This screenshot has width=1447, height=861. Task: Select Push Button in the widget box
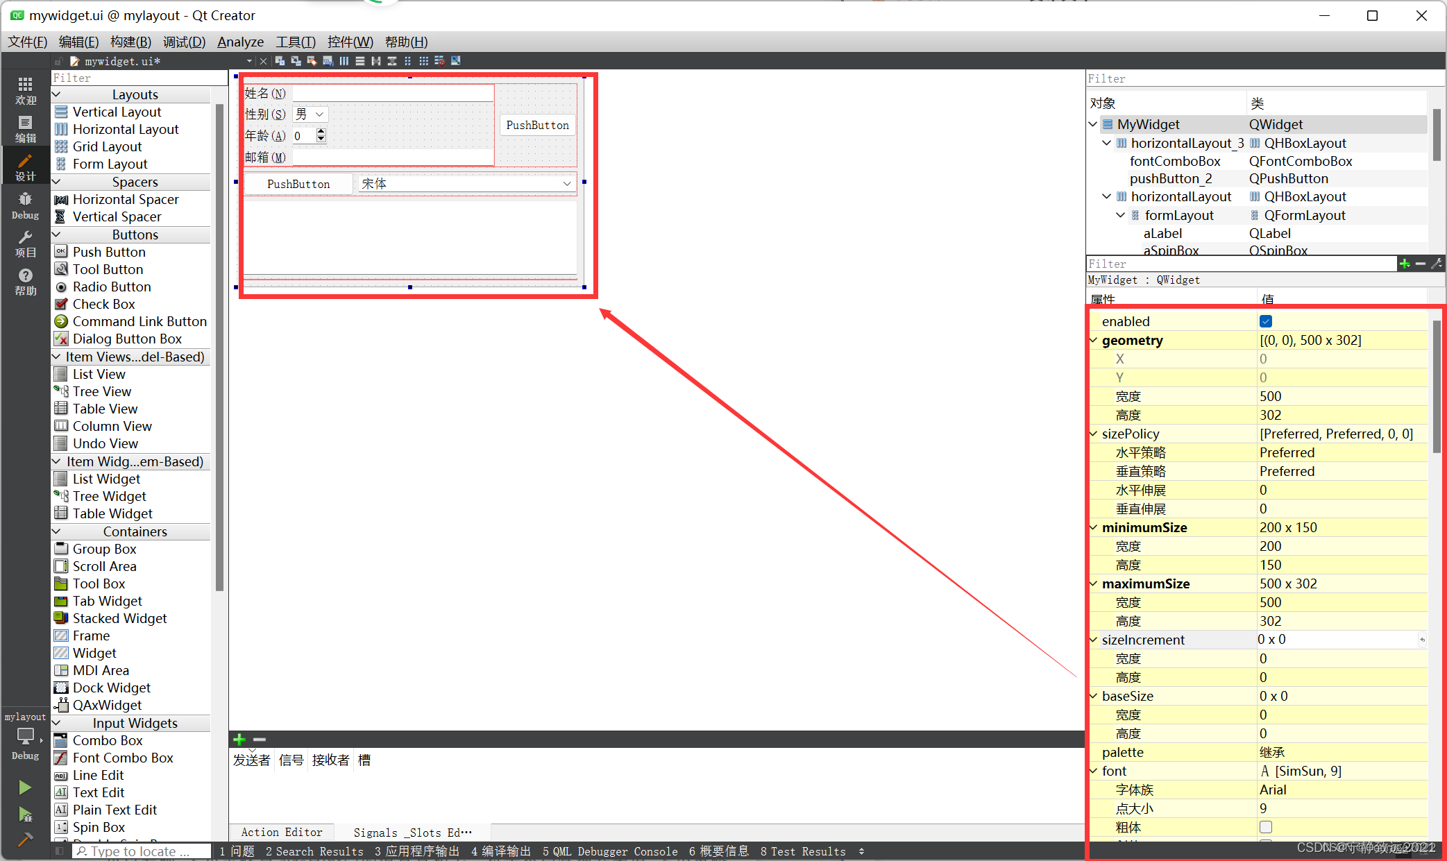click(109, 252)
